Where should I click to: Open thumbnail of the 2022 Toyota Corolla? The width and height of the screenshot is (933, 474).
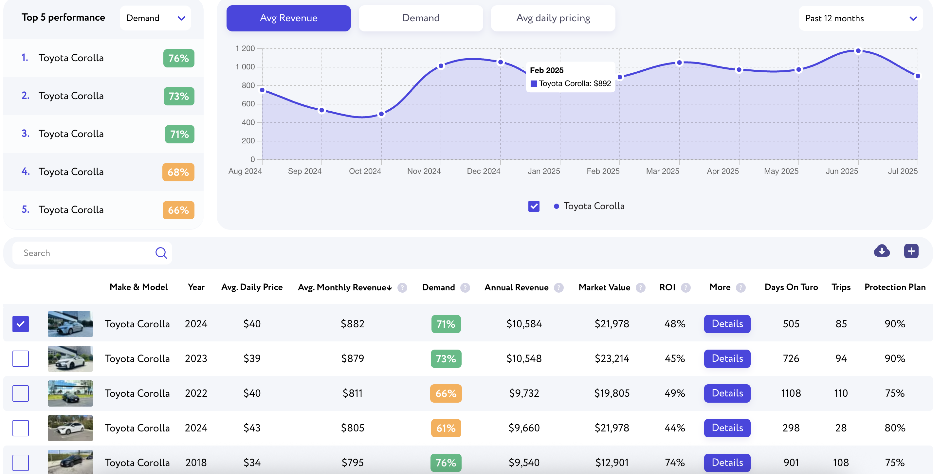70,393
